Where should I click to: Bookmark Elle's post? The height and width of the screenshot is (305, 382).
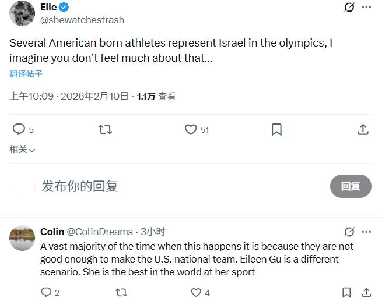(276, 129)
